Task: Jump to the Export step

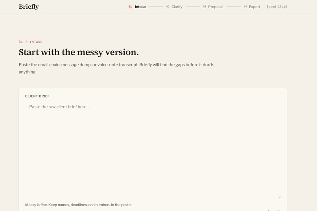Action: [252, 7]
